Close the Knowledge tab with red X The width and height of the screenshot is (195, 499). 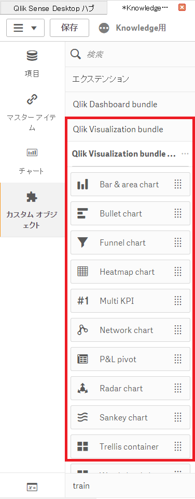[x=182, y=8]
